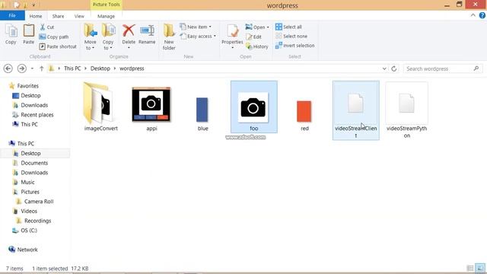Image resolution: width=487 pixels, height=274 pixels.
Task: Click the Copy ribbon button
Action: click(x=11, y=34)
